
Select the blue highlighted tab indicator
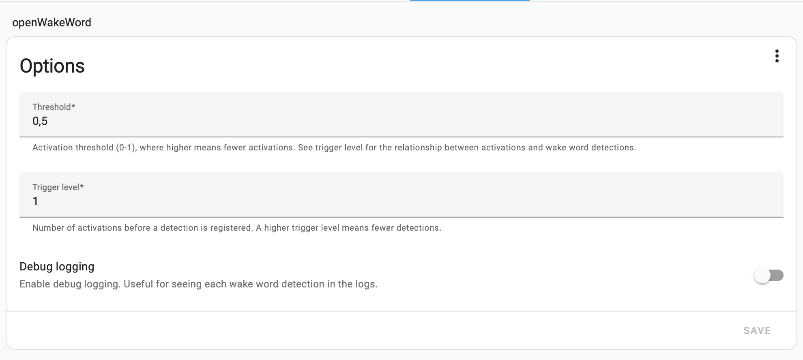click(x=470, y=1)
